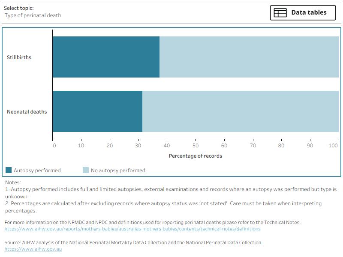Open the 'Type of perinatal death' topic dropdown

point(33,15)
